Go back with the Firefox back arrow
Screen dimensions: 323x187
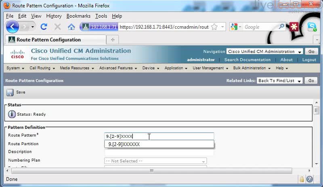point(12,27)
